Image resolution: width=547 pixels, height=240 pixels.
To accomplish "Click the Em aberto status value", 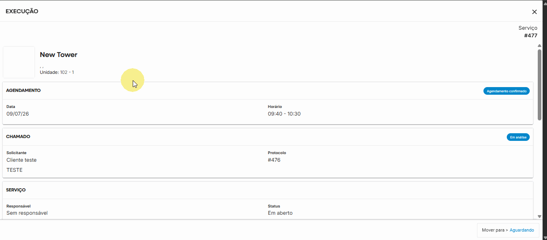I will (280, 213).
